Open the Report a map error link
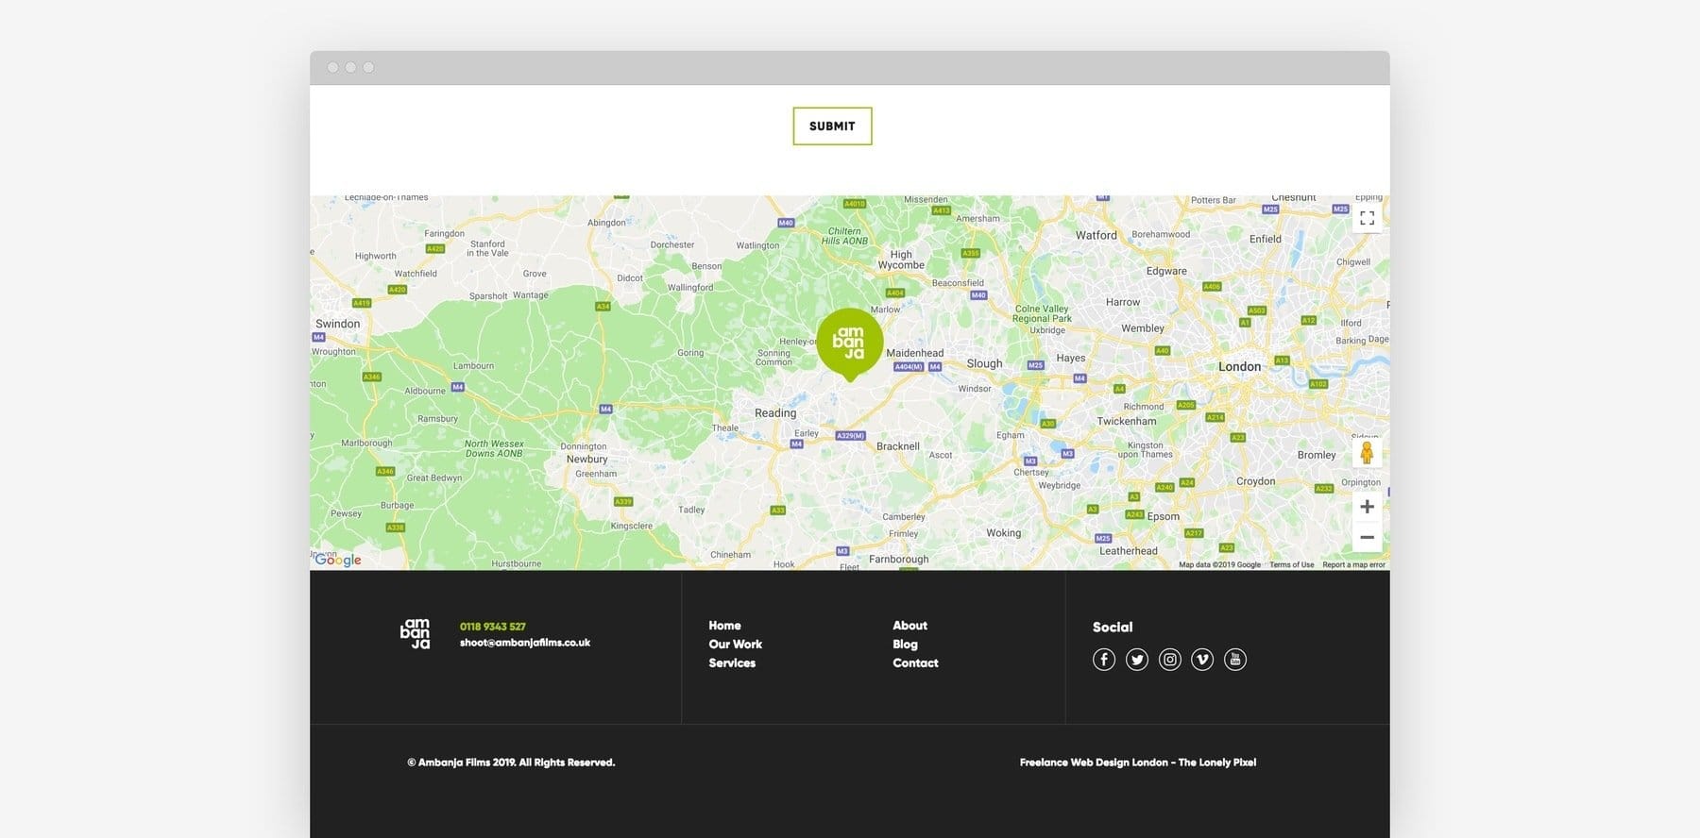This screenshot has width=1700, height=838. (1353, 565)
